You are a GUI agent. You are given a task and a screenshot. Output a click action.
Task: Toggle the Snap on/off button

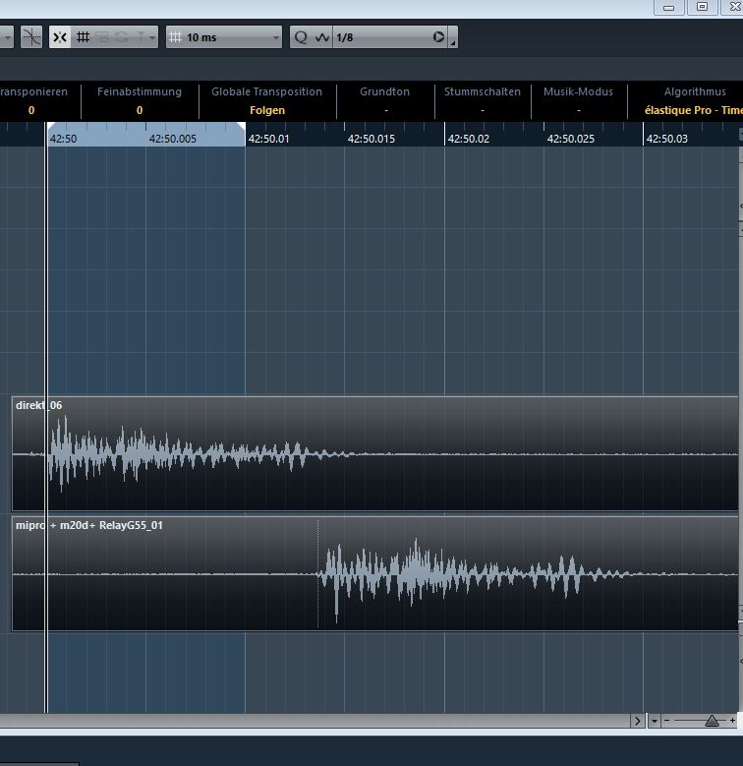[x=60, y=37]
